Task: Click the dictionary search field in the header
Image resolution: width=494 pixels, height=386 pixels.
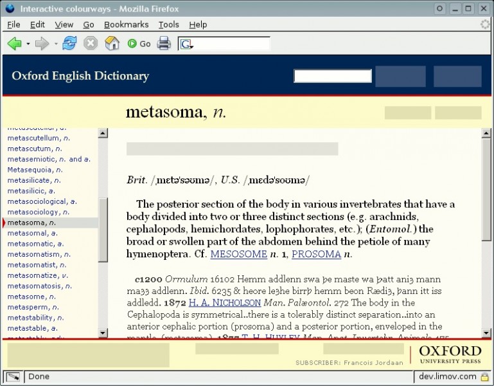Action: click(332, 76)
